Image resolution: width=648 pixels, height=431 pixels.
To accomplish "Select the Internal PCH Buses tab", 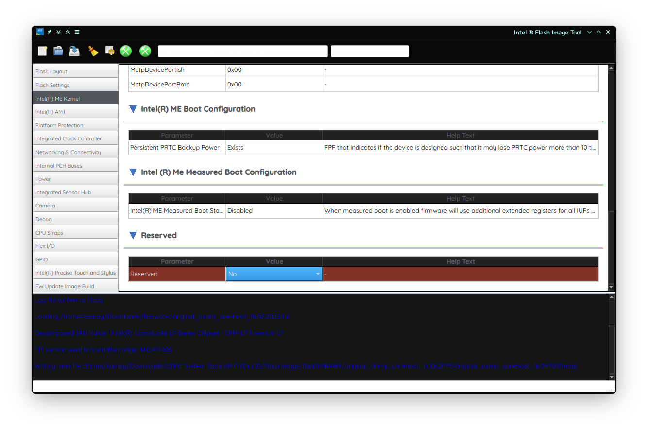I will coord(75,166).
